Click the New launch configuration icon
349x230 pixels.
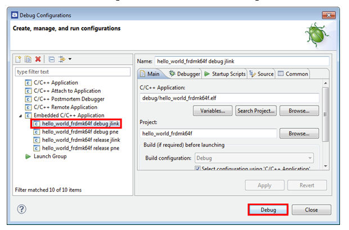click(x=19, y=59)
